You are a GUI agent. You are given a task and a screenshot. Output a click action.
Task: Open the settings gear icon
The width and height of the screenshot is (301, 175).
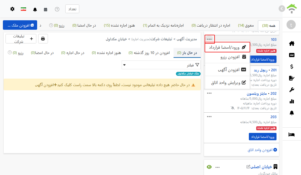pos(12,9)
